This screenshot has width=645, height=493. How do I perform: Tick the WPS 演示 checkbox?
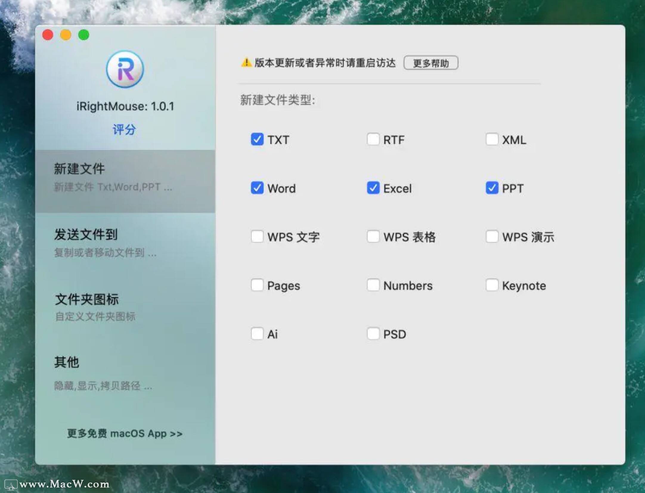pos(492,236)
